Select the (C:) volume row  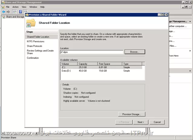click(x=101, y=67)
